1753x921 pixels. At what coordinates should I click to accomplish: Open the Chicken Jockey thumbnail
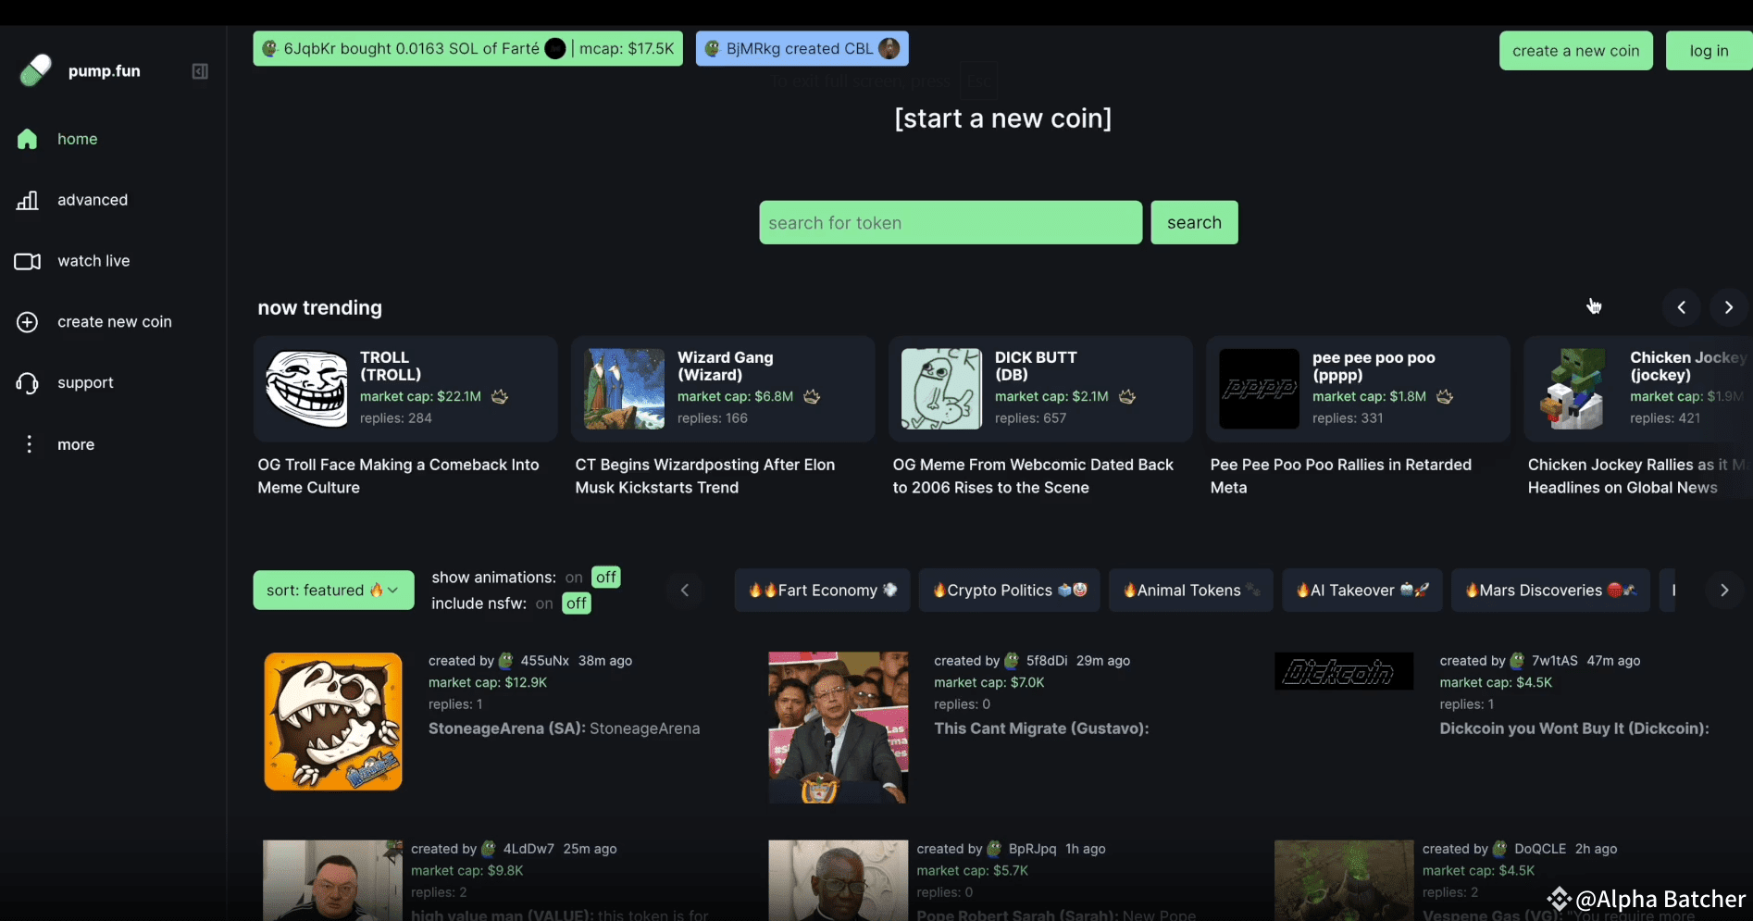pyautogui.click(x=1576, y=389)
